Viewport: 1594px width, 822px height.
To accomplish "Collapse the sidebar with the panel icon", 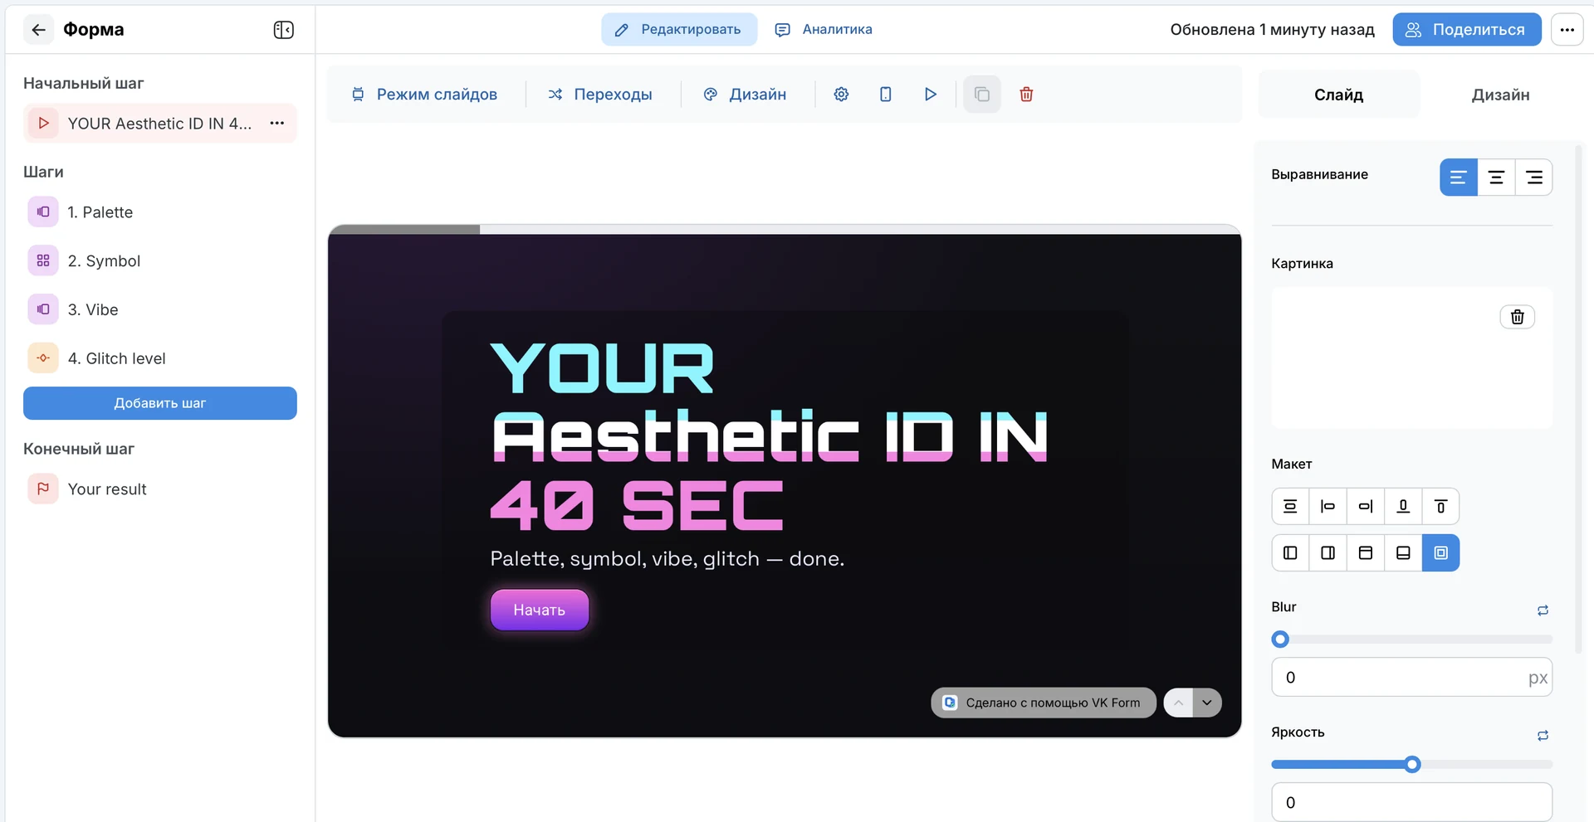I will pyautogui.click(x=283, y=30).
